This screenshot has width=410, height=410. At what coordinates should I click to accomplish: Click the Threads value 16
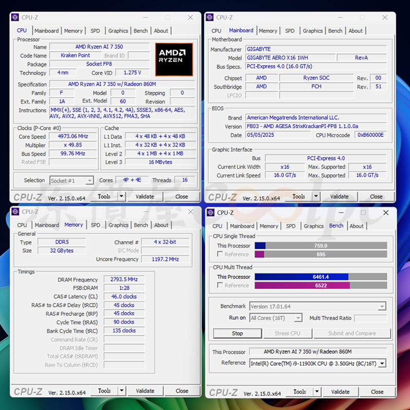(x=185, y=180)
